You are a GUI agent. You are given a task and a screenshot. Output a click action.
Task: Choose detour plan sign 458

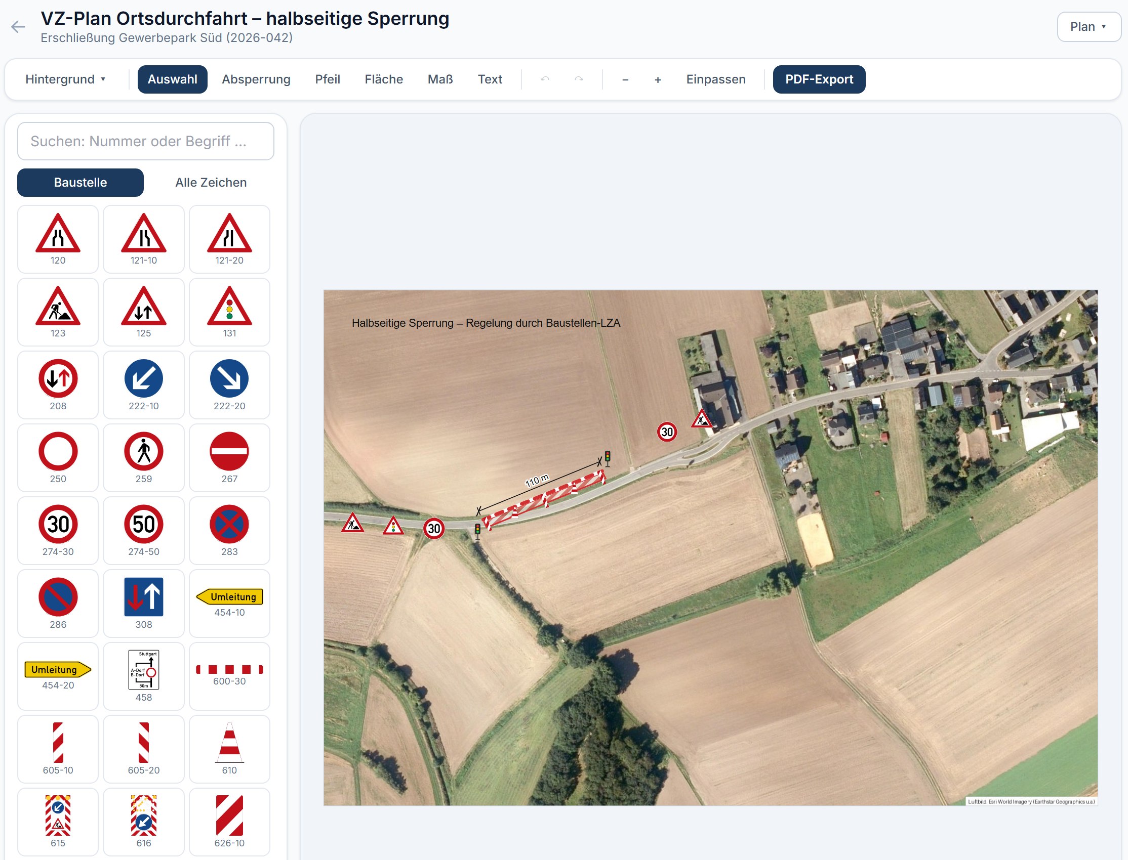click(143, 676)
